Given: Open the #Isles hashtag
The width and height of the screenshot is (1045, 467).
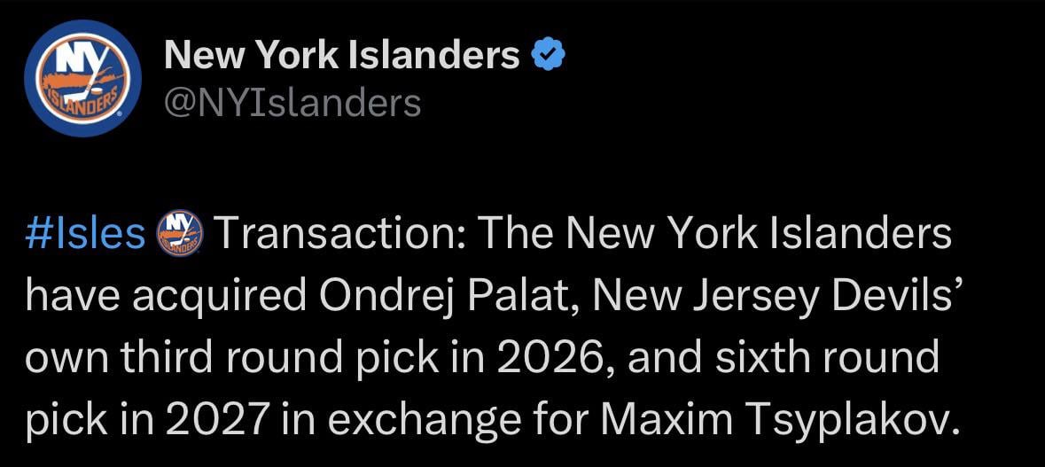Looking at the screenshot, I should tap(85, 235).
